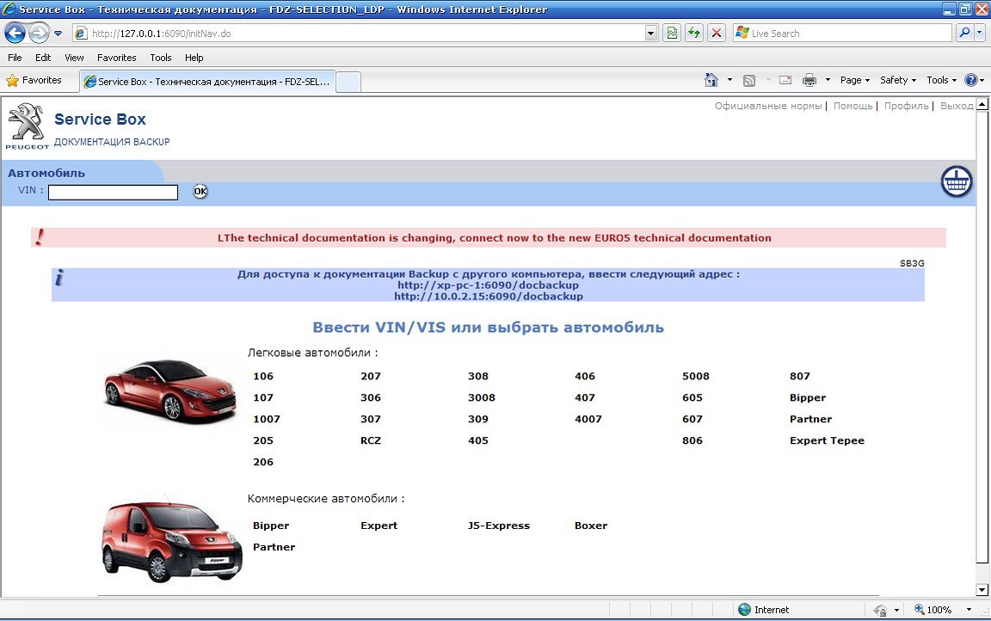Click the blue info 'i' icon
This screenshot has width=991, height=621.
(x=59, y=277)
